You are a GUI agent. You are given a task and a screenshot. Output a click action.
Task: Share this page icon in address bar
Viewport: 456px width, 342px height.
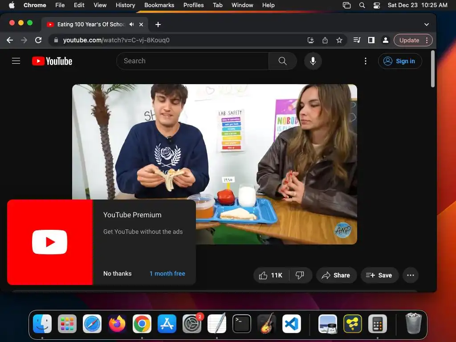pyautogui.click(x=325, y=40)
